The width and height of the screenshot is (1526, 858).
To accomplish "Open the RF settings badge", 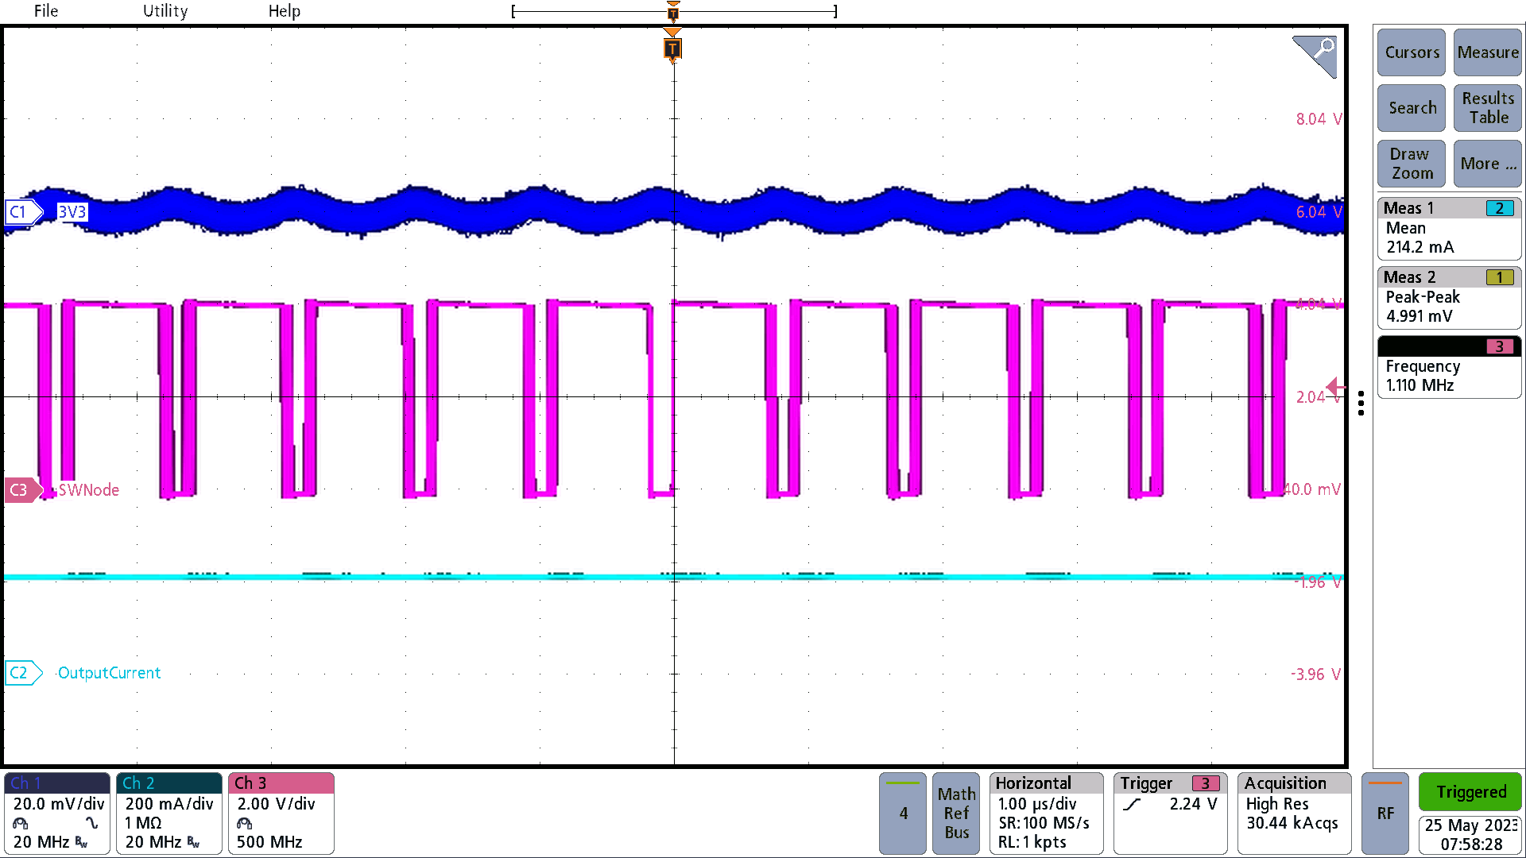I will [x=1385, y=813].
